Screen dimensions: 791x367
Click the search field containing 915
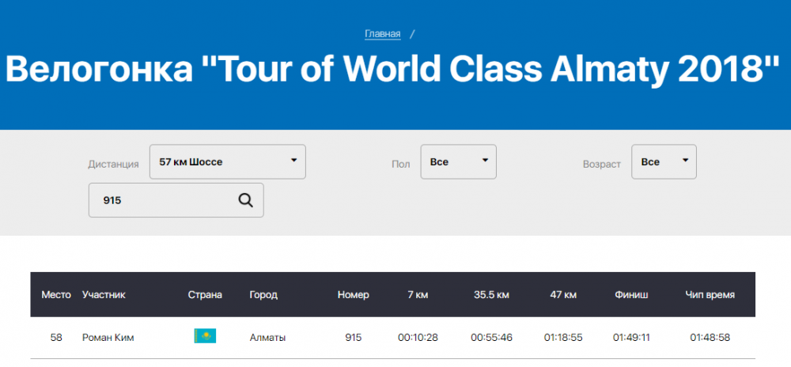coord(166,200)
